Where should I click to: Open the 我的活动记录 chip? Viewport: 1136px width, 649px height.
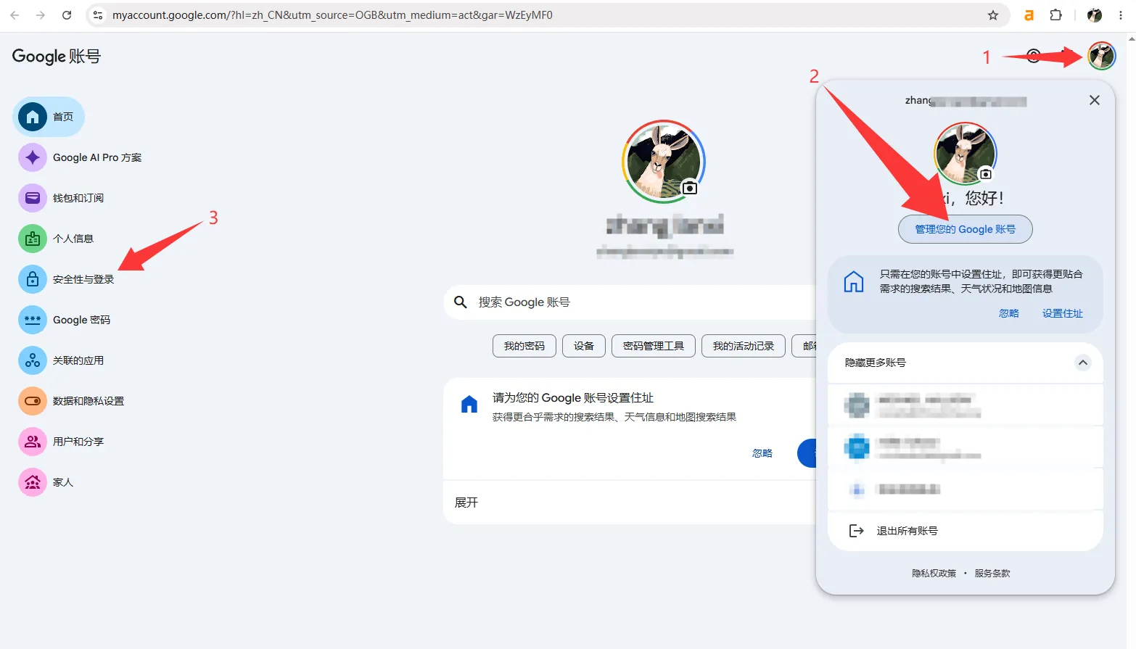click(744, 346)
